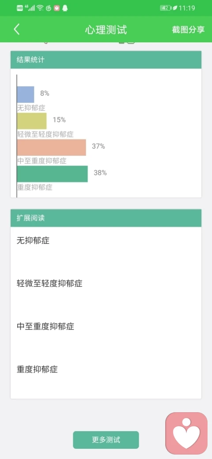The width and height of the screenshot is (212, 459).
Task: Select the 扩展阅读 section header
Action: click(x=106, y=218)
